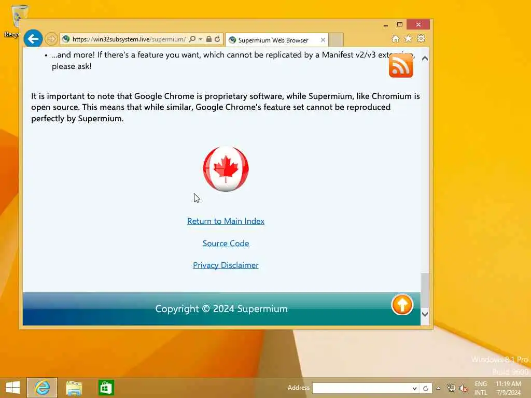Go back using the IE back arrow
Image resolution: width=531 pixels, height=398 pixels.
[x=33, y=39]
